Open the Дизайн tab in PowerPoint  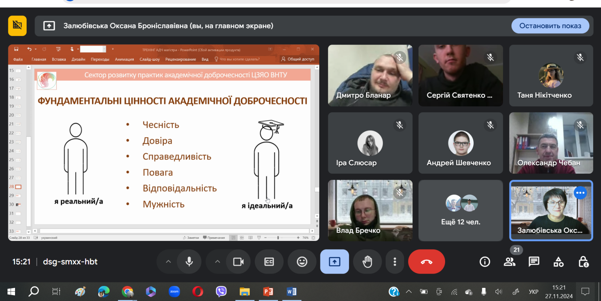click(x=78, y=59)
